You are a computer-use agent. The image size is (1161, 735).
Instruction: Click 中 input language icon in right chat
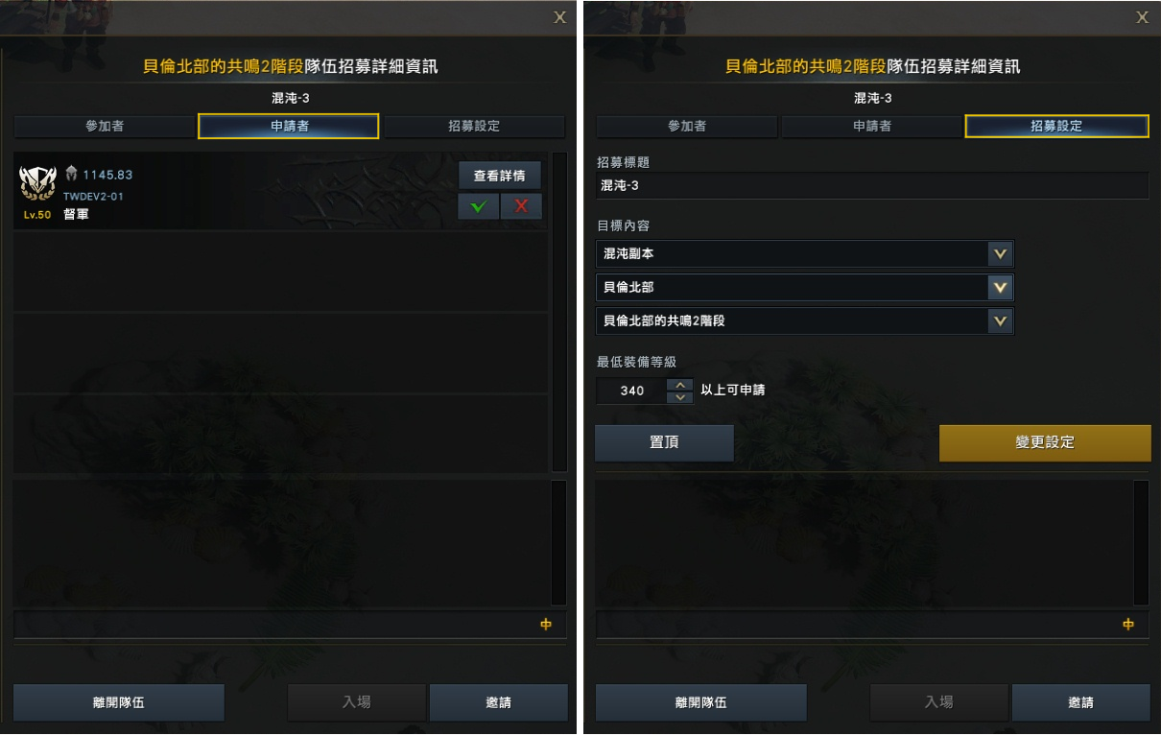click(1128, 624)
